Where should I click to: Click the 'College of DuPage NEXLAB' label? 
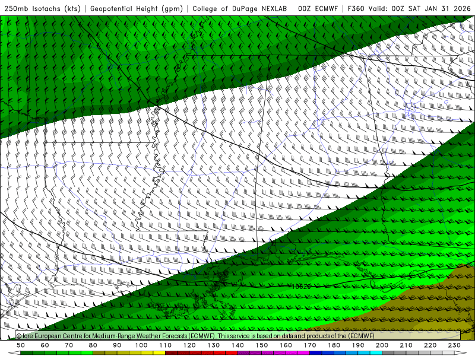pos(240,9)
